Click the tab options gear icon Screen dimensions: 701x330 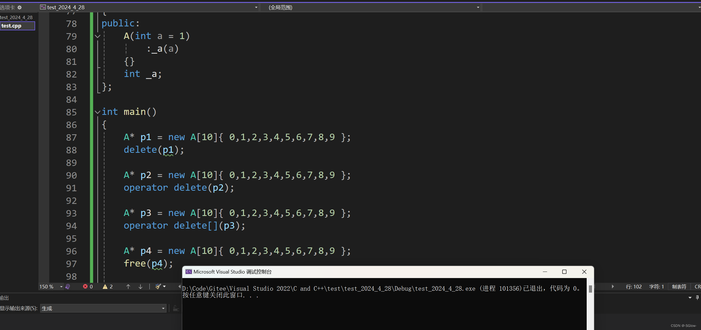pyautogui.click(x=19, y=8)
